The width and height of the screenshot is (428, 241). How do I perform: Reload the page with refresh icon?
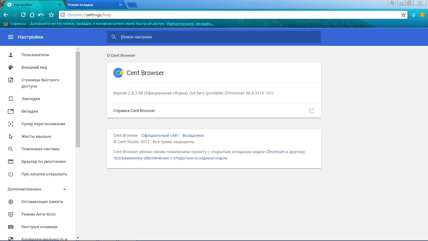click(23, 15)
